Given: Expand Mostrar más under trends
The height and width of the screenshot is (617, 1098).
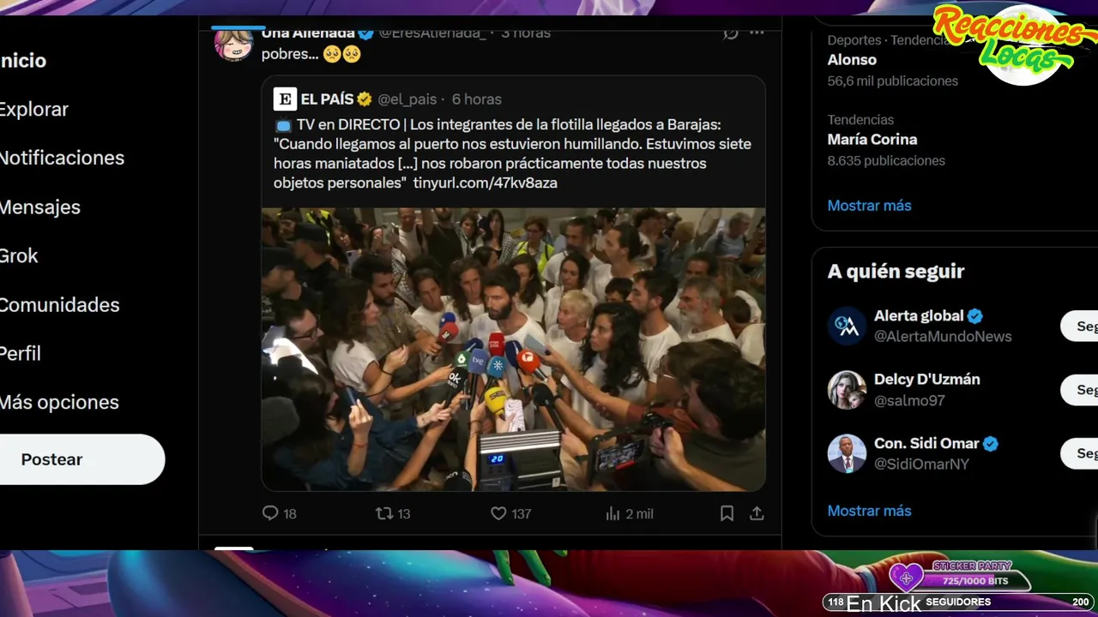Looking at the screenshot, I should pos(869,206).
